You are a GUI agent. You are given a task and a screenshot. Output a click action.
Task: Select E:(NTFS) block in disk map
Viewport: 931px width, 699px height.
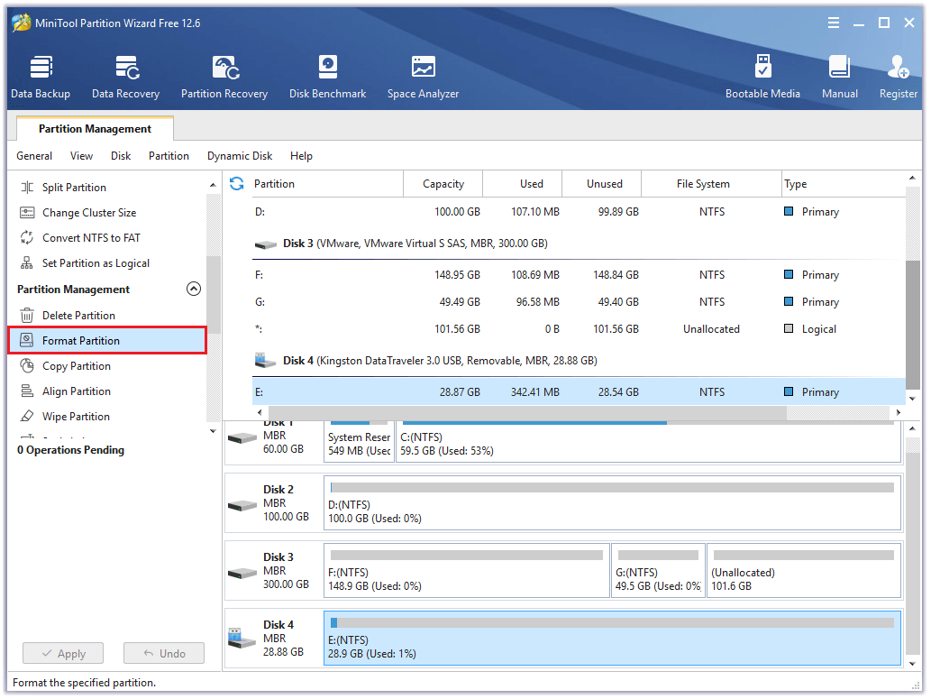pyautogui.click(x=612, y=638)
